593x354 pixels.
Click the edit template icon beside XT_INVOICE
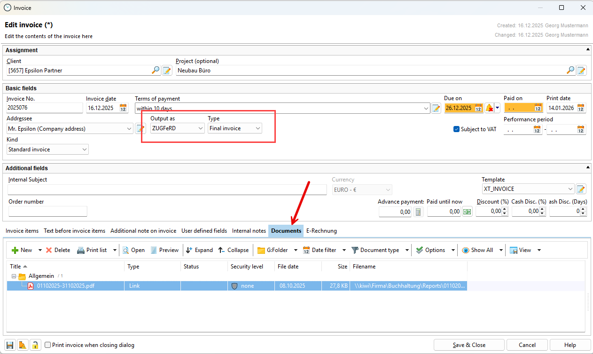click(581, 189)
